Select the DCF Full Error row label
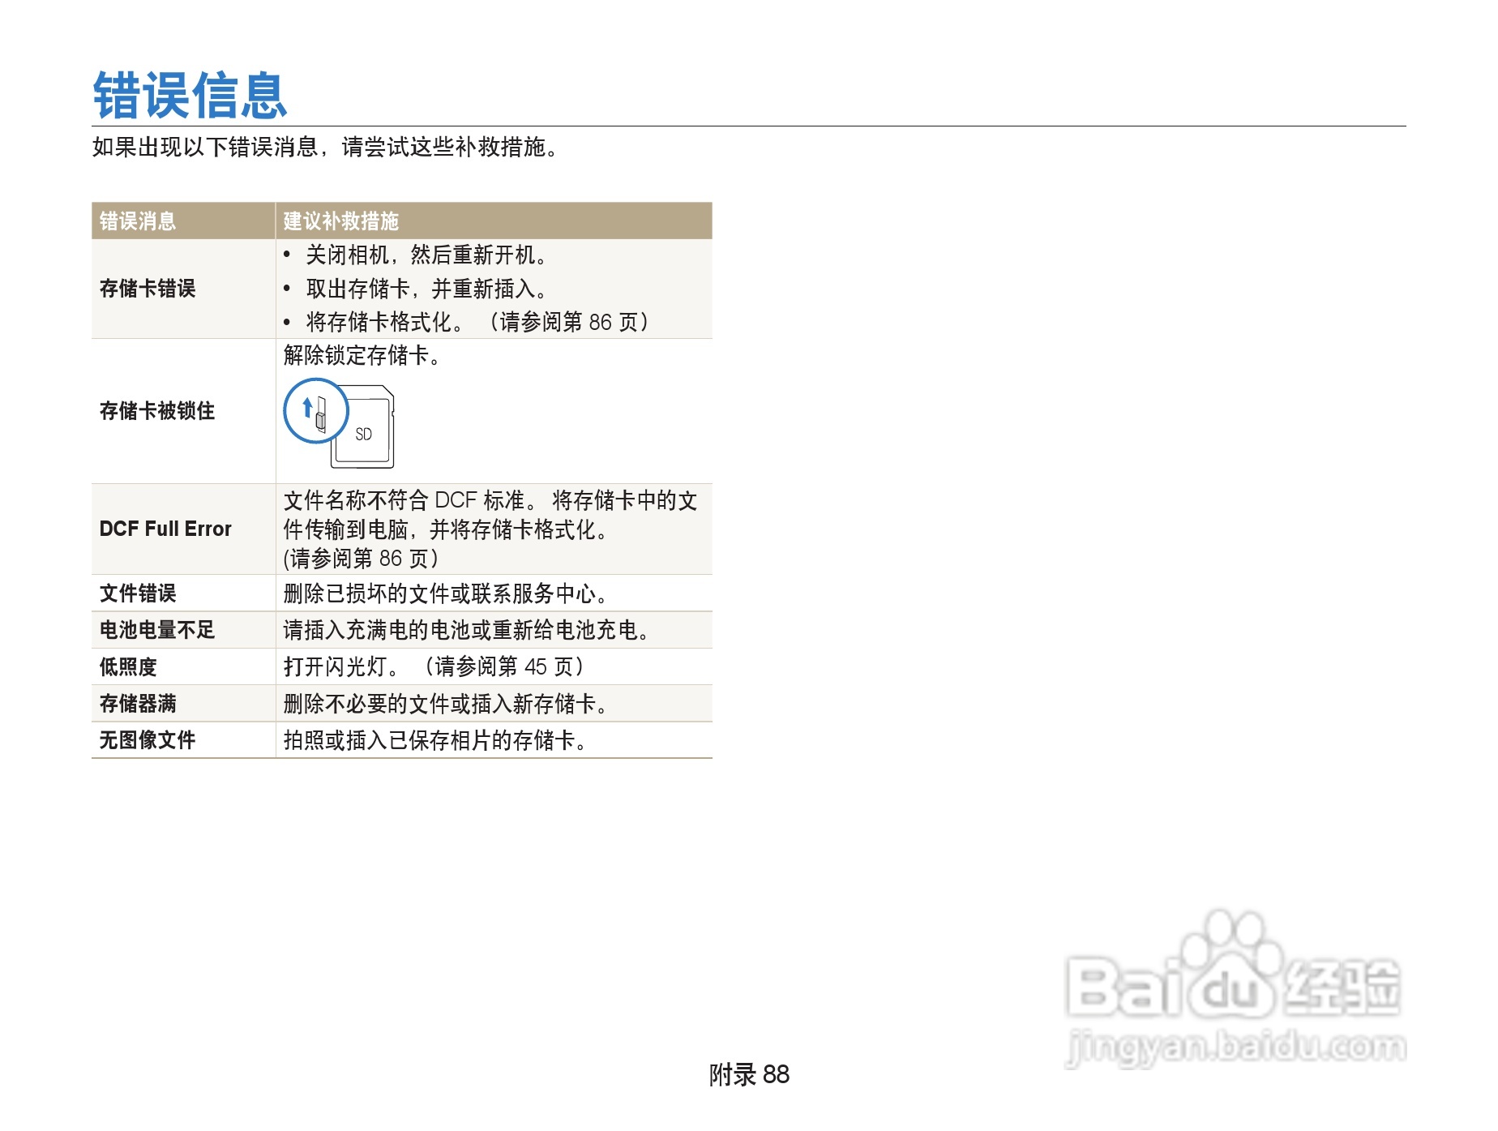 tap(165, 529)
